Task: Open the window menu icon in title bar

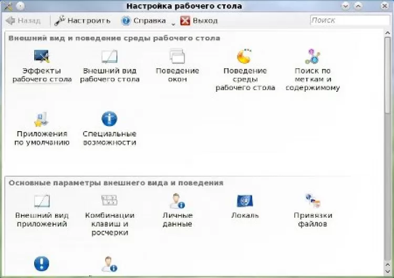Action: point(7,6)
